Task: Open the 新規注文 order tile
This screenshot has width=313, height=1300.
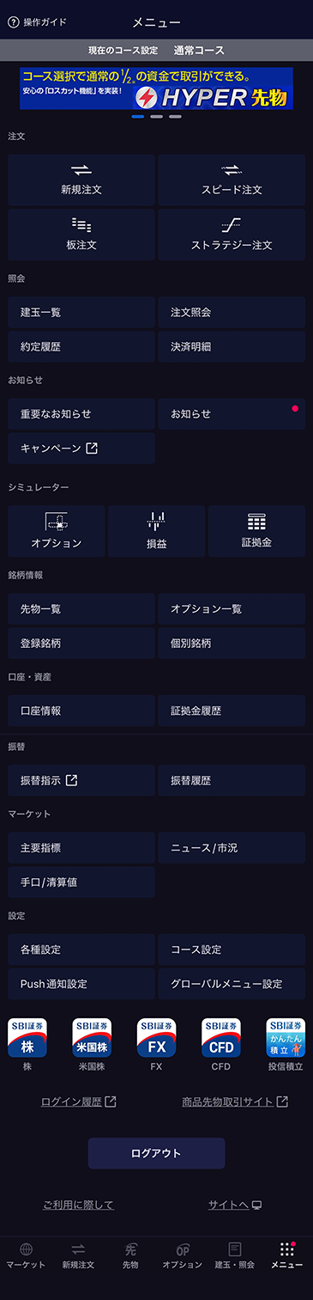Action: click(x=81, y=180)
